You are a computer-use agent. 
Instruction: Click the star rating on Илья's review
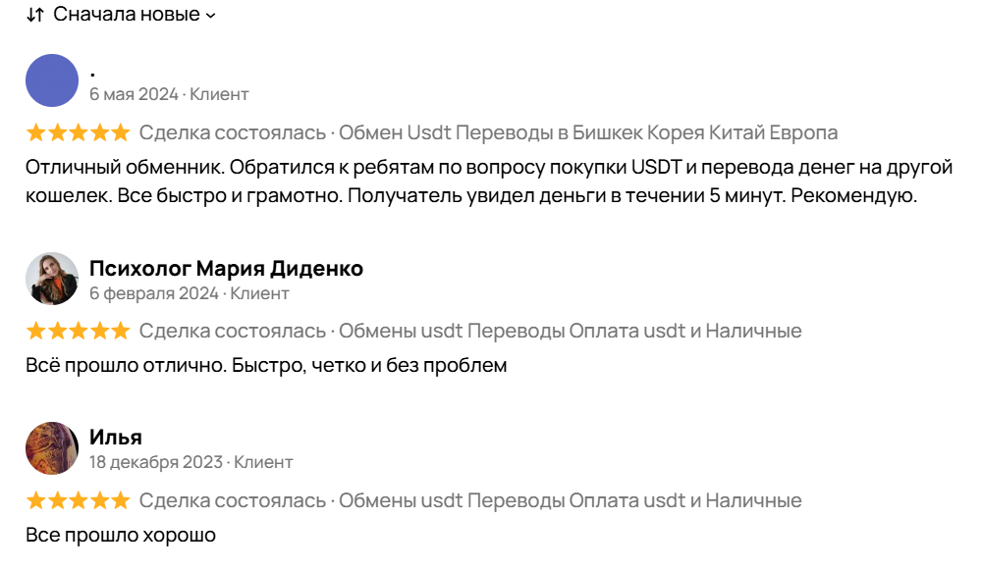click(78, 500)
